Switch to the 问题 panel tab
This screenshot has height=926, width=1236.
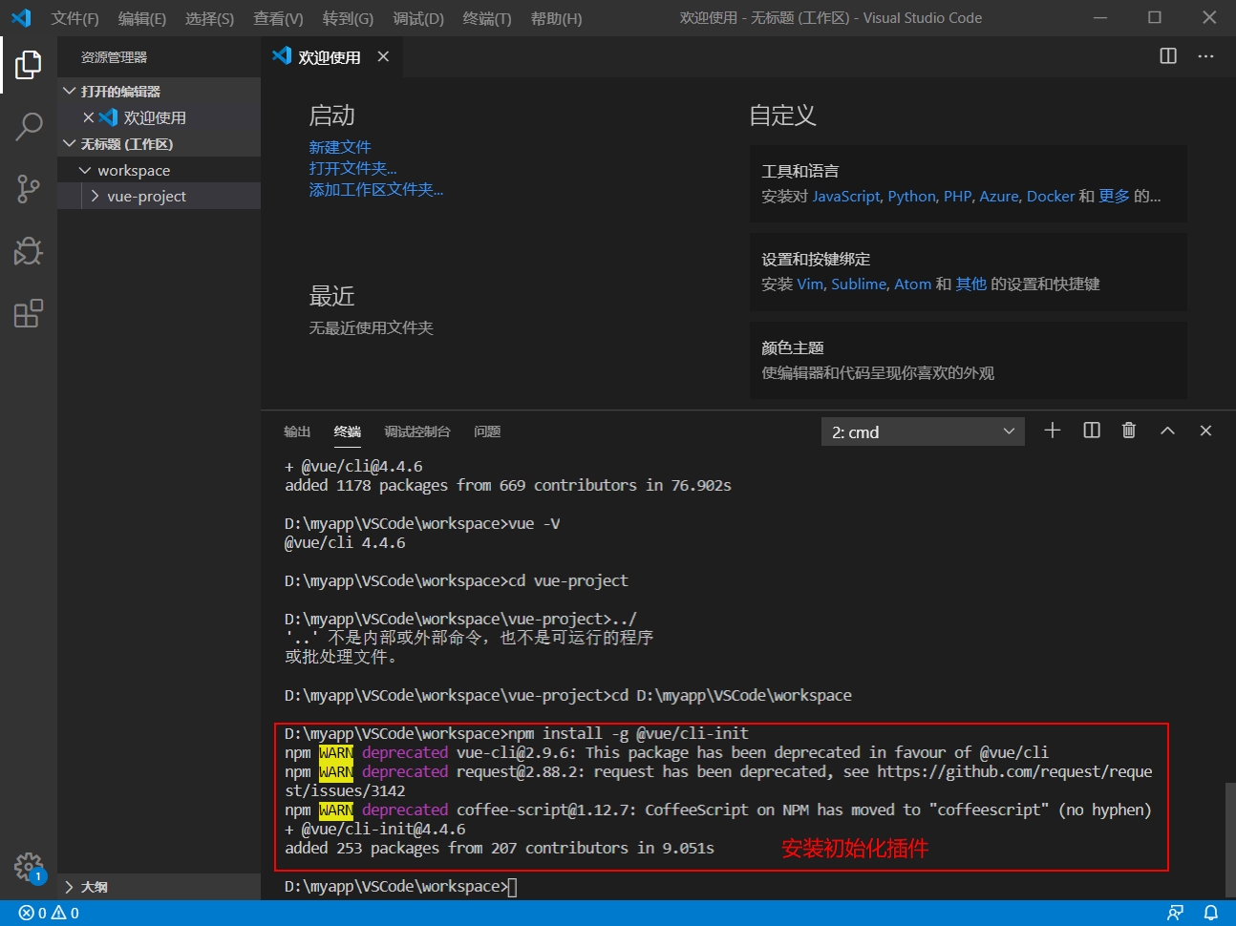tap(487, 431)
